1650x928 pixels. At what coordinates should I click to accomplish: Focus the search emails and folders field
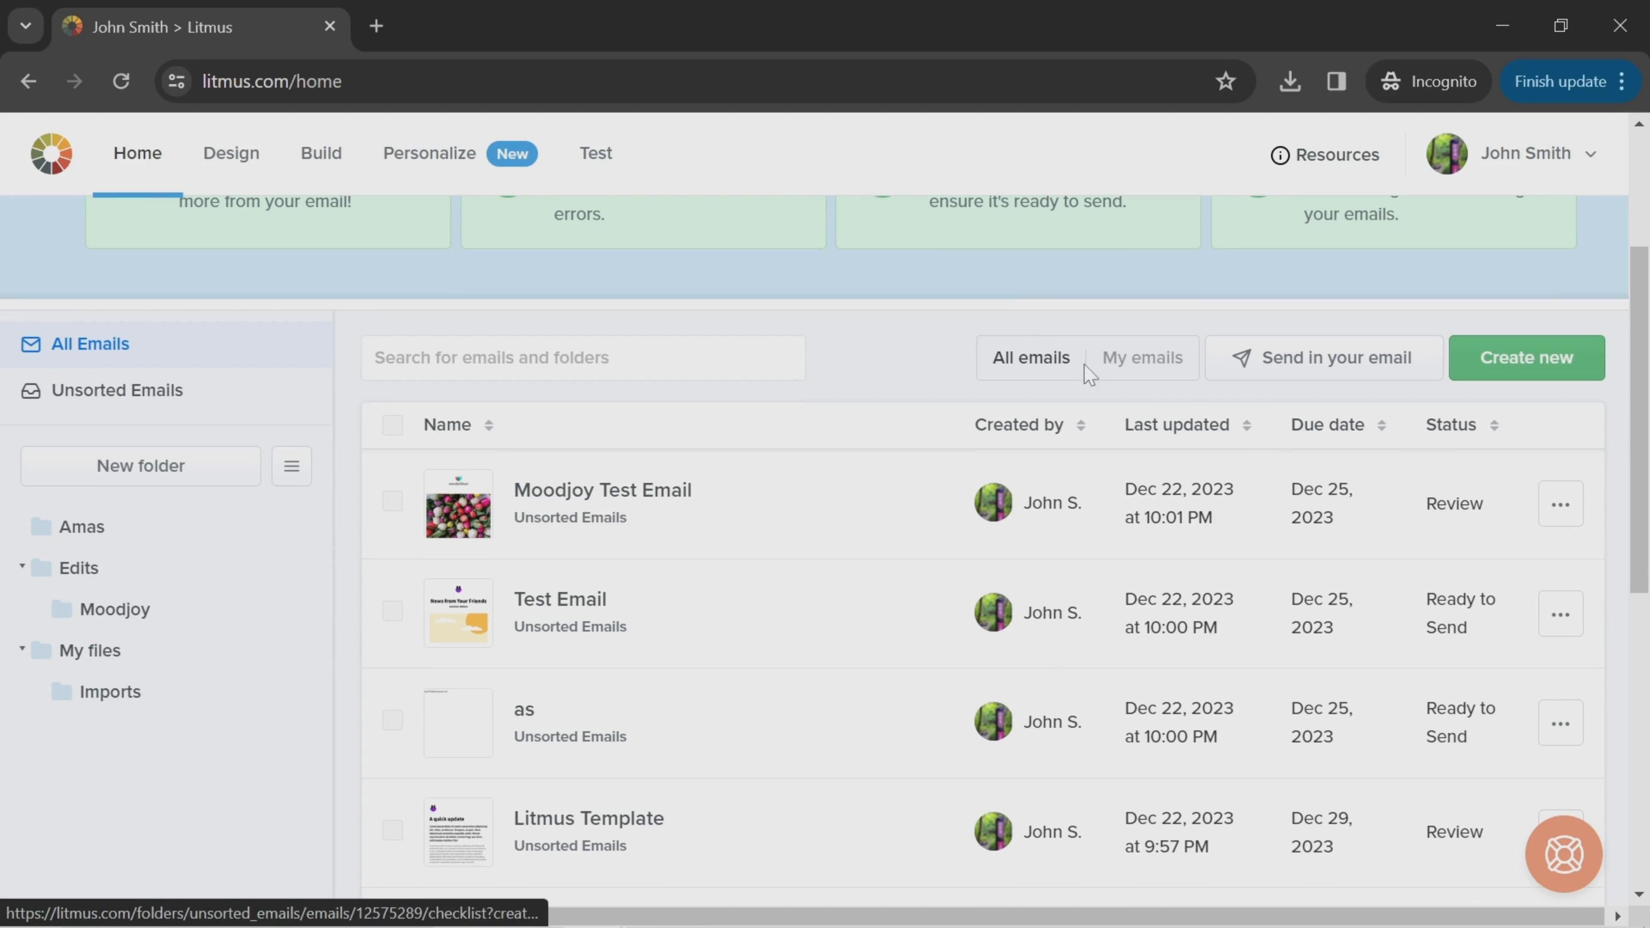[583, 357]
